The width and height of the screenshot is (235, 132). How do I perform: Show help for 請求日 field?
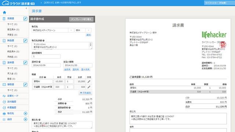[x=39, y=62]
